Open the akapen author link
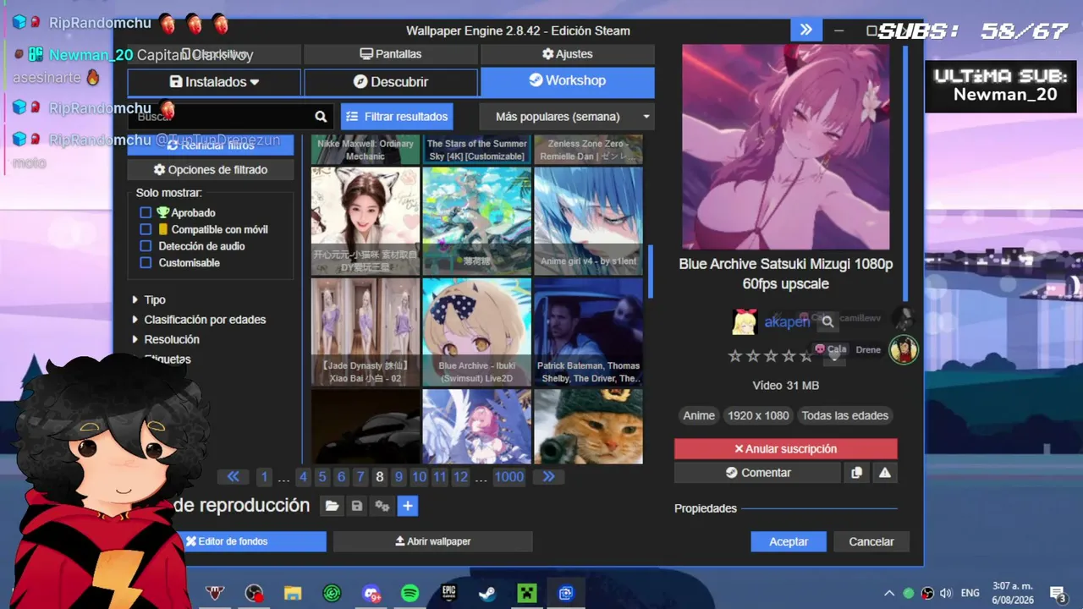This screenshot has height=609, width=1083. pyautogui.click(x=787, y=322)
